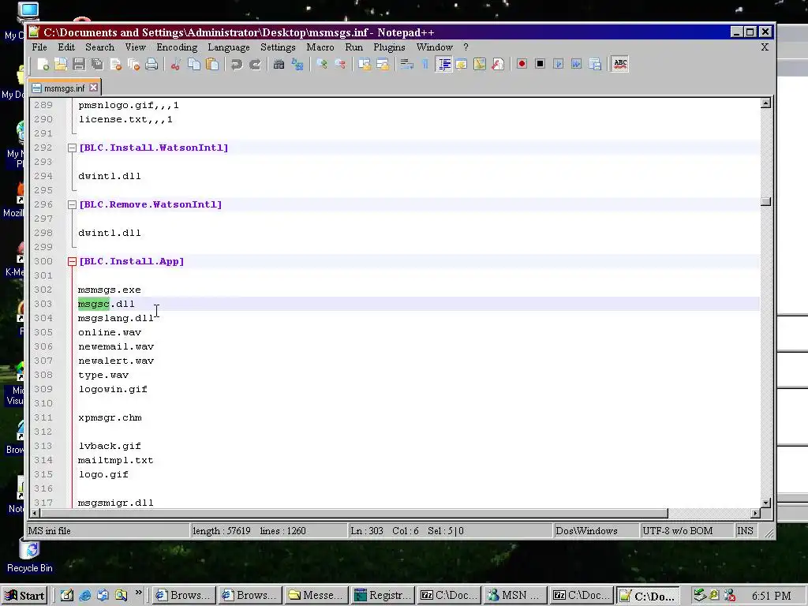
Task: Switch to the Messe... folder taskbar button
Action: point(316,596)
